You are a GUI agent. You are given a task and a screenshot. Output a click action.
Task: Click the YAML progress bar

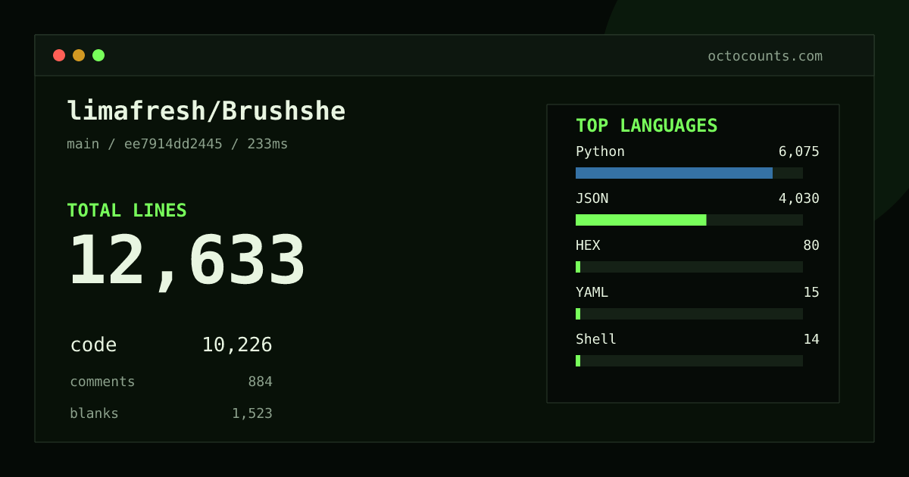pyautogui.click(x=689, y=313)
